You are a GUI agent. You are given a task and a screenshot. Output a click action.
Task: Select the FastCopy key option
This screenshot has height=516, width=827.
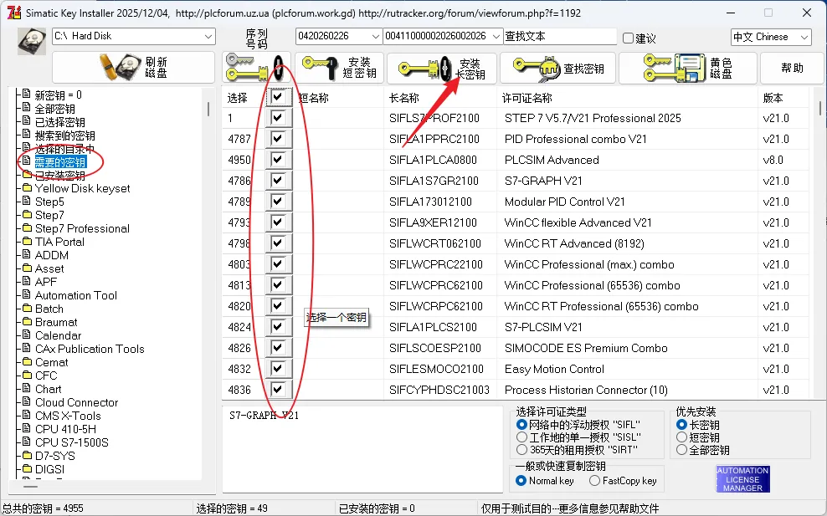(x=594, y=481)
